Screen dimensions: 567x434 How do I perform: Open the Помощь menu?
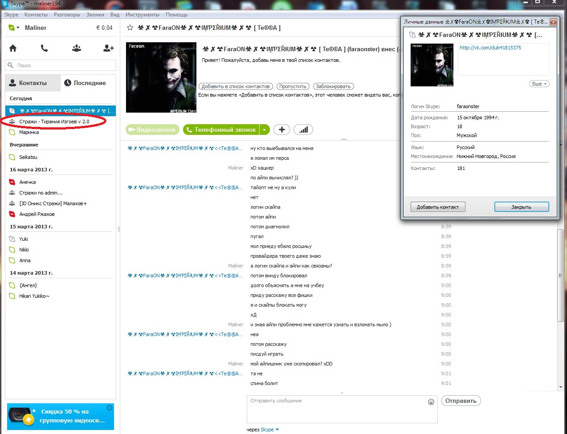177,15
